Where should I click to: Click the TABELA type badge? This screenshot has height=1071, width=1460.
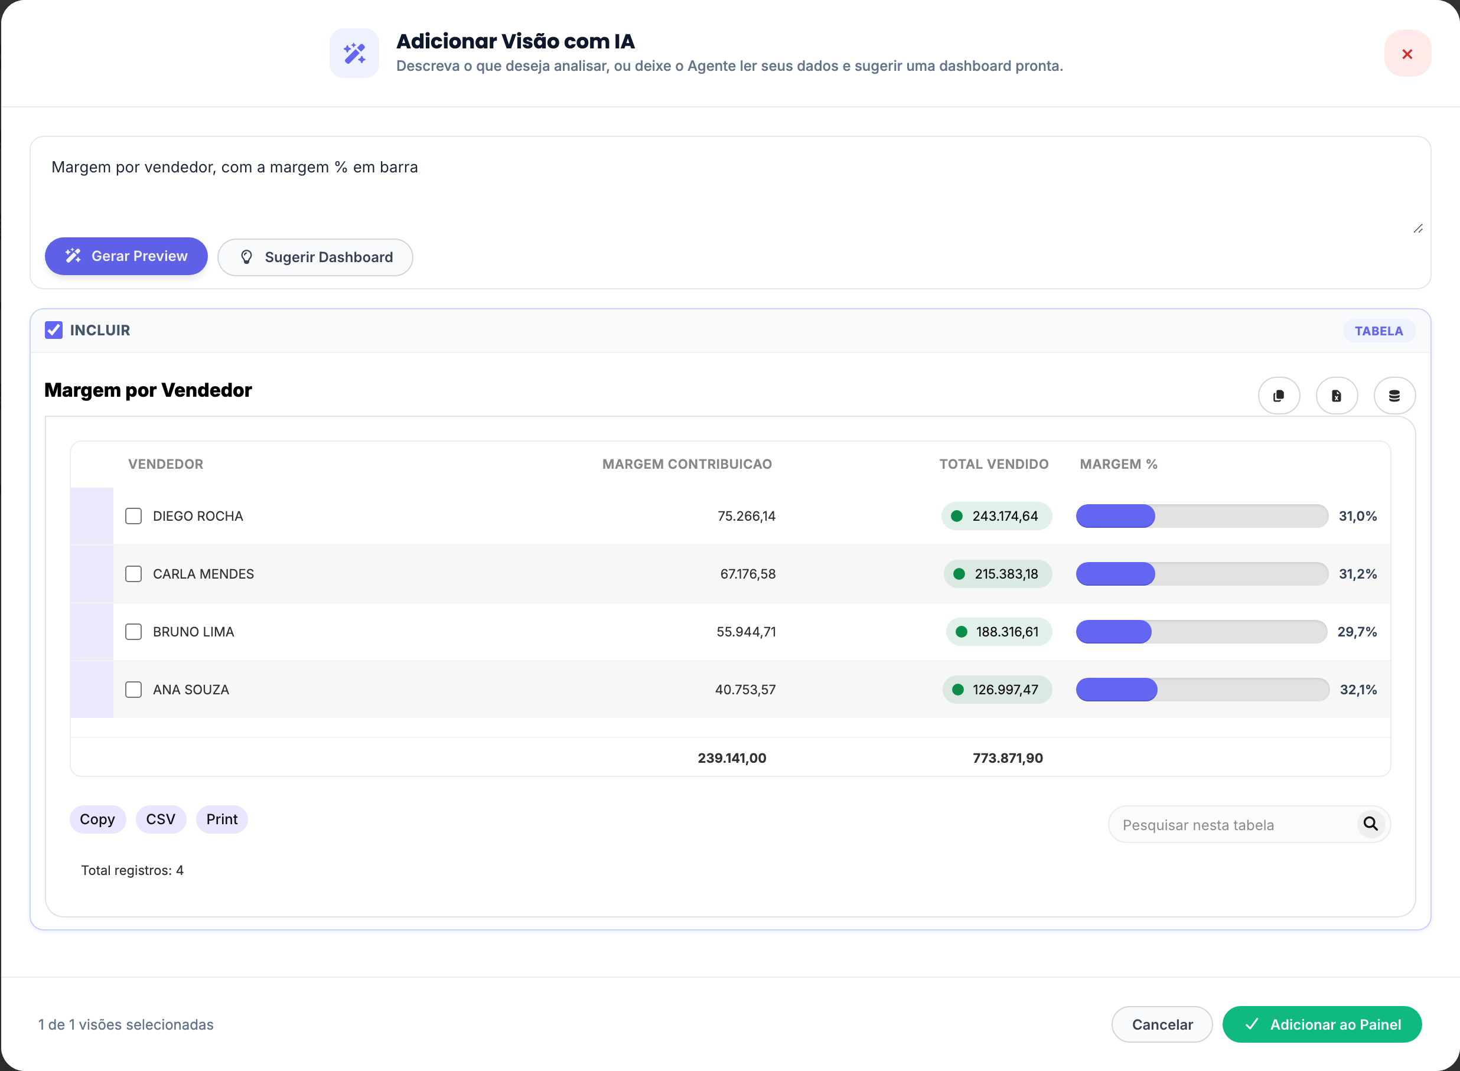tap(1378, 331)
